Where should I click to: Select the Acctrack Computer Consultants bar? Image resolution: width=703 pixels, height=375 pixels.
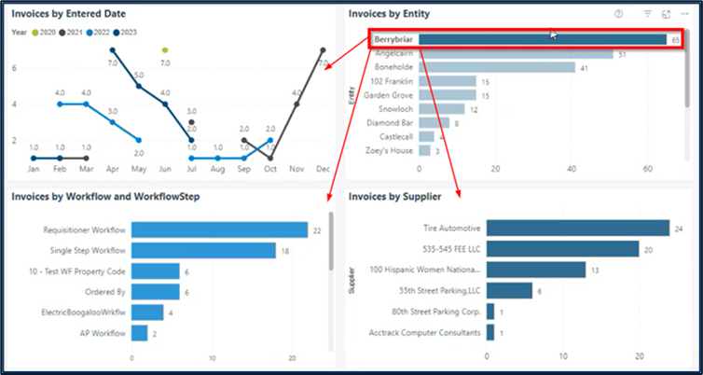tap(490, 332)
